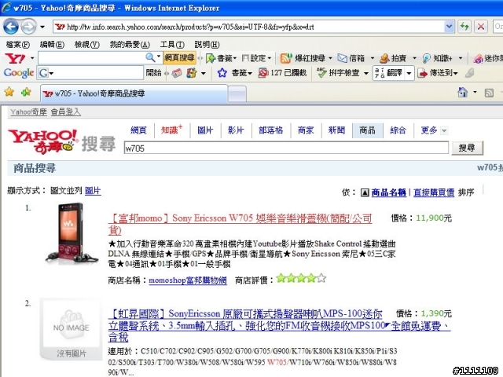Viewport: 503px width, 377px height.
Task: Switch display mode to 圖片
Action: point(93,191)
